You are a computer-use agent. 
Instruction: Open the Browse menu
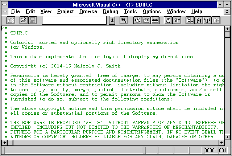[88, 11]
